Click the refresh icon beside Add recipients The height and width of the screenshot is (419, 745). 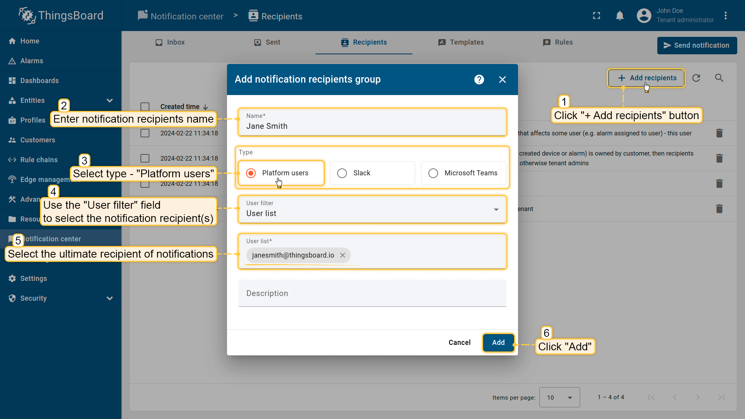(696, 78)
